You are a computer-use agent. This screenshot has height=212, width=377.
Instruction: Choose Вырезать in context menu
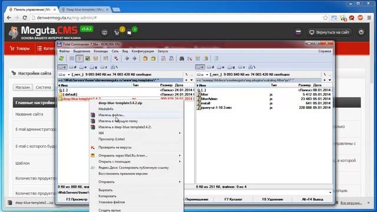click(136, 190)
